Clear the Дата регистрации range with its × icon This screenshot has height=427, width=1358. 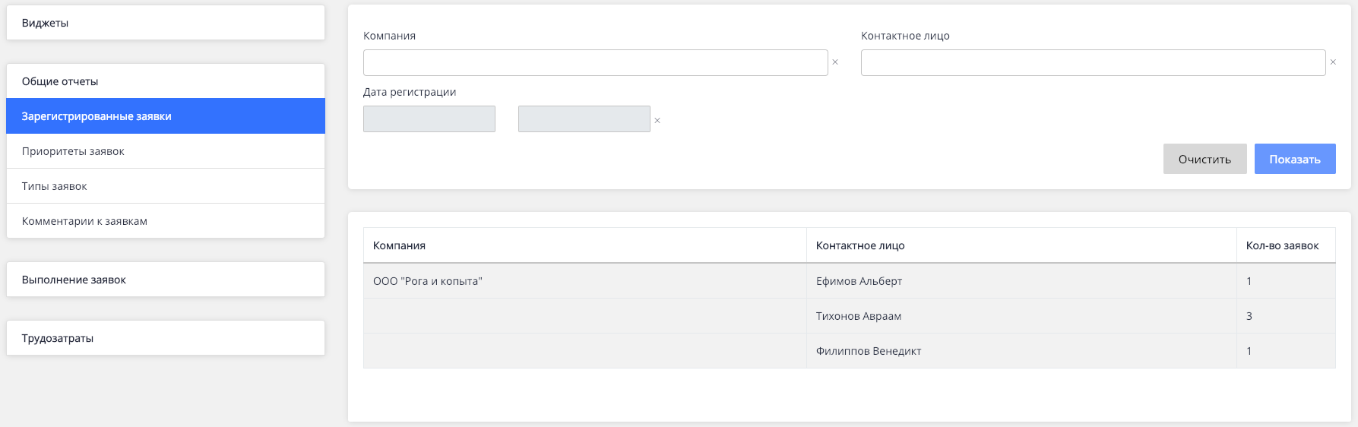(x=657, y=121)
